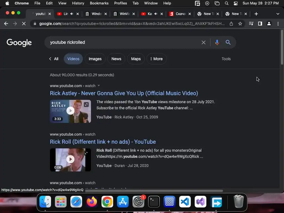The width and height of the screenshot is (284, 213).
Task: Clear the search box with the X icon
Action: tap(204, 42)
